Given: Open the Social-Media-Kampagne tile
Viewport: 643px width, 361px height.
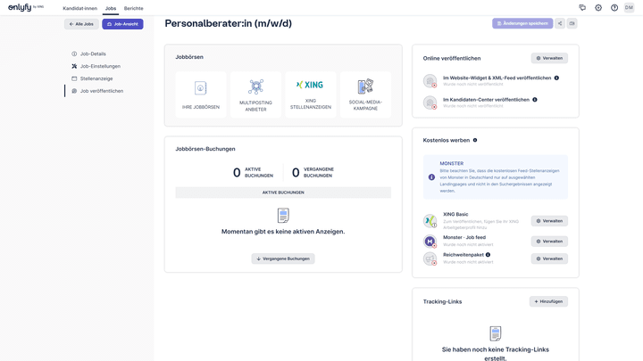Looking at the screenshot, I should (x=365, y=94).
